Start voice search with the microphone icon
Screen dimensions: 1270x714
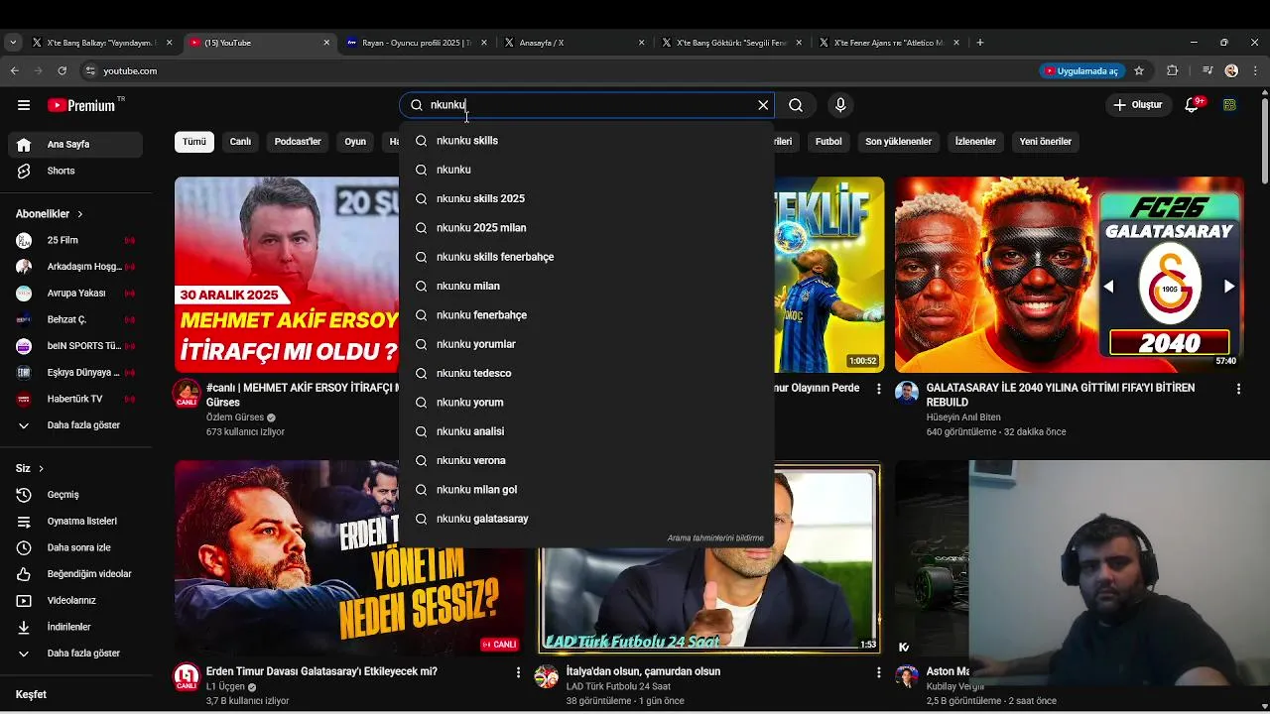840,105
